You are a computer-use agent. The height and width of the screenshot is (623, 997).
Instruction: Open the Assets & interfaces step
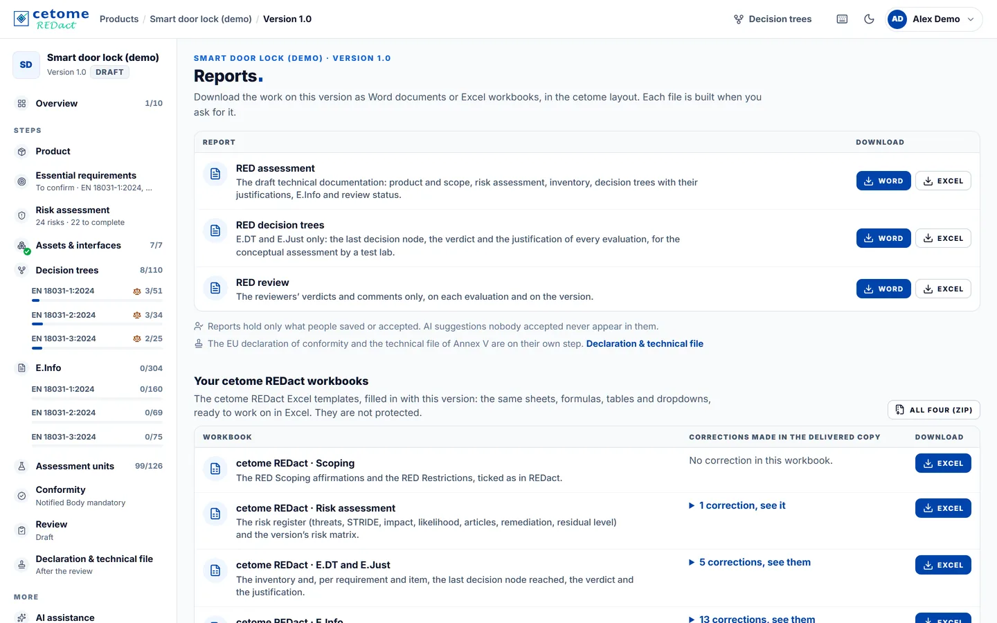[89, 246]
